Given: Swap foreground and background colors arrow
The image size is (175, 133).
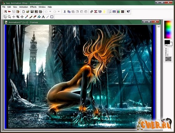Looking at the screenshot, I should click(x=166, y=45).
